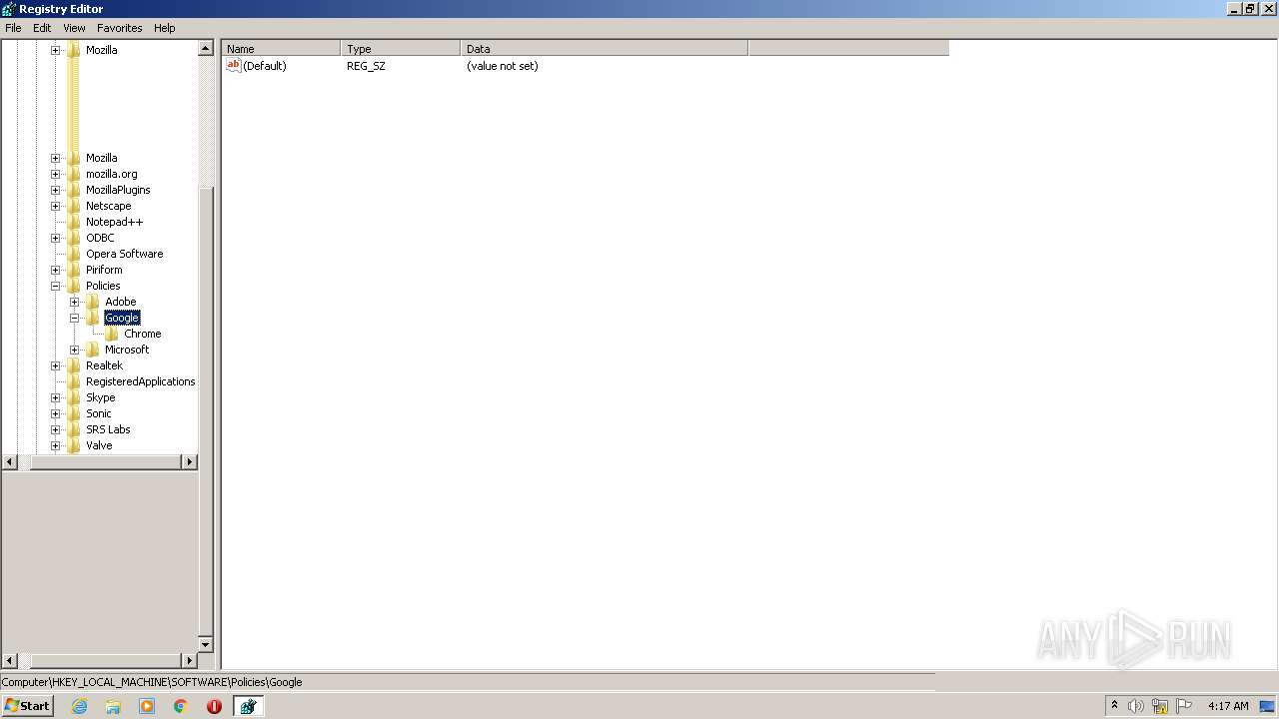The image size is (1279, 719).
Task: Click the Microsoft key folder icon under Policies
Action: coord(93,350)
